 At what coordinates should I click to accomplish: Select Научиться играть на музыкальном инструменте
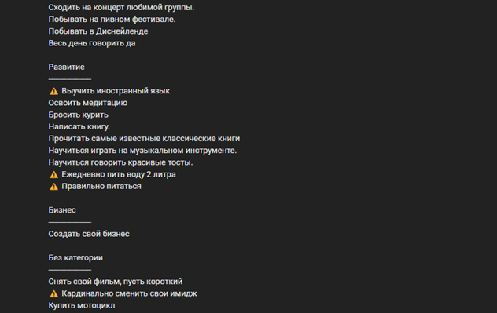point(142,151)
